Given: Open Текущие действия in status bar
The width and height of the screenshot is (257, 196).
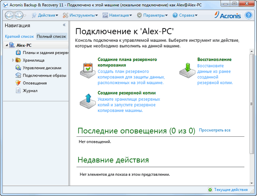Looking at the screenshot, I should coord(231,190).
